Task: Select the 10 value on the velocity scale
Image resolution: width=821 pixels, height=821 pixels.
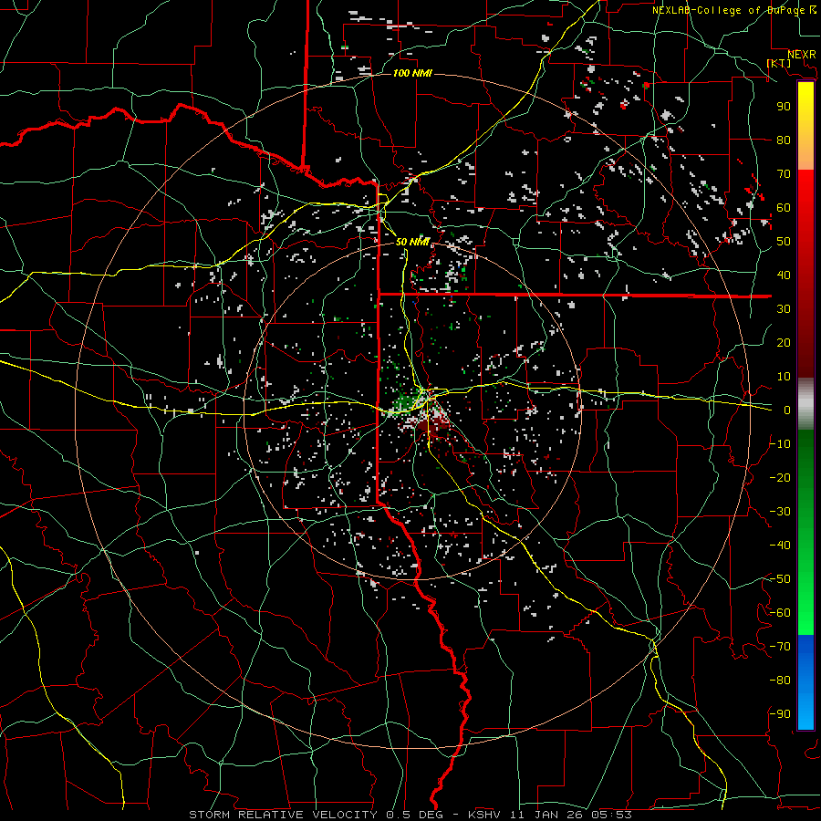Action: (x=784, y=377)
